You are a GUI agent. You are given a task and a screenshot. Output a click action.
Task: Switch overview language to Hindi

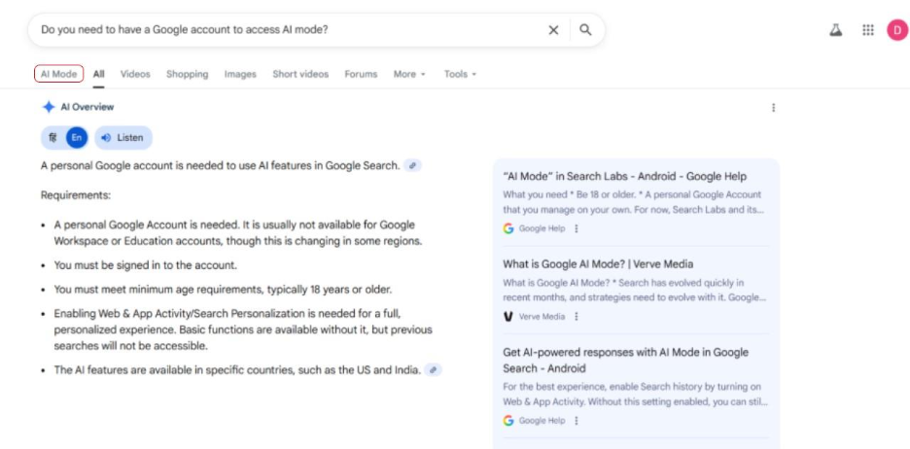52,138
